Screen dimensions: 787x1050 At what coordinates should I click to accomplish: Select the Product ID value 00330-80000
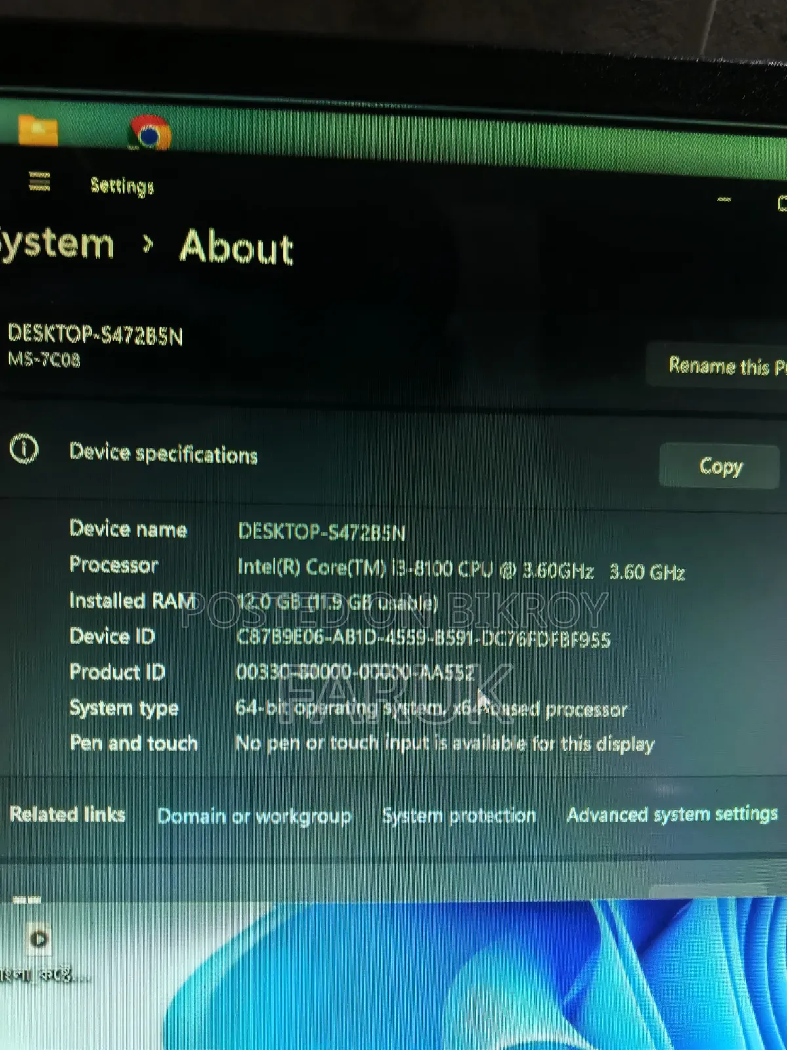click(x=355, y=672)
